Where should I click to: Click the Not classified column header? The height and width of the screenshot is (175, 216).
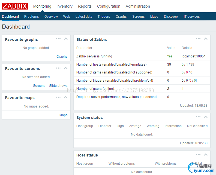click(197, 126)
